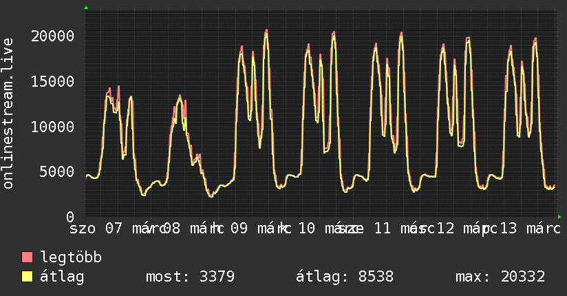This screenshot has height=296, width=567.
Task: Click the '12 márc' date label
Action: pos(467,229)
